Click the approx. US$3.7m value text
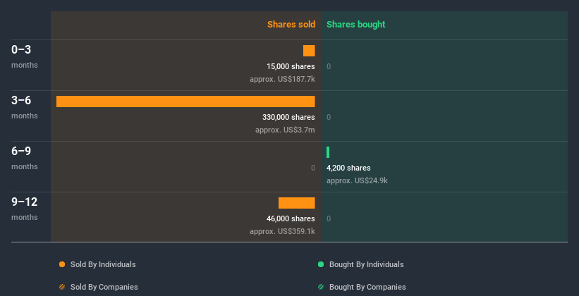The height and width of the screenshot is (296, 579). pyautogui.click(x=285, y=130)
